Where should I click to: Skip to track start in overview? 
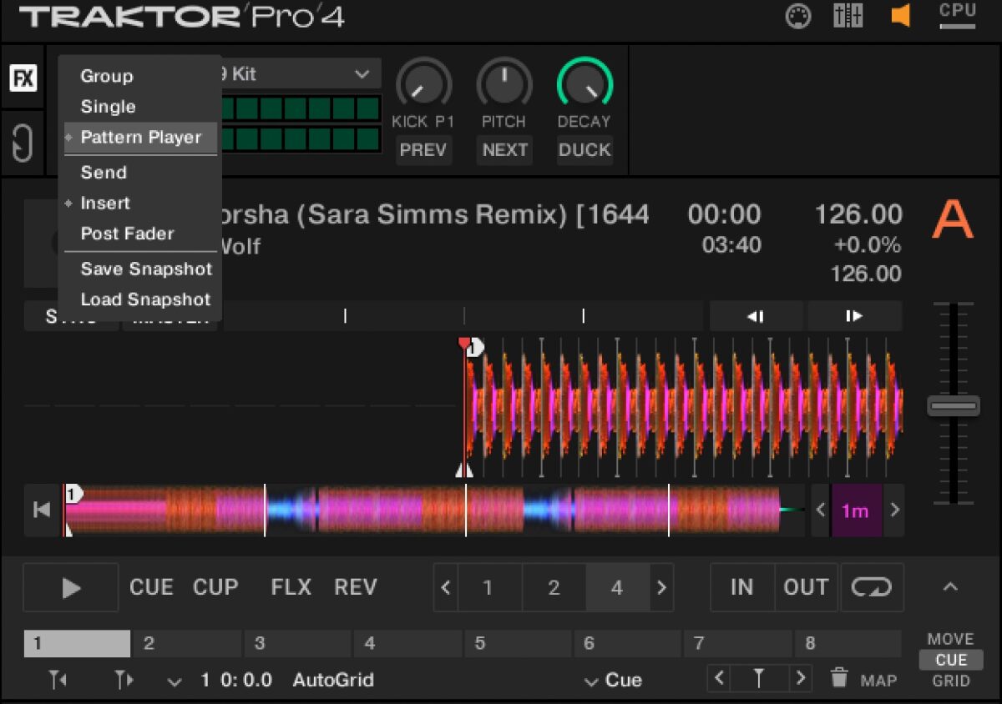click(42, 510)
